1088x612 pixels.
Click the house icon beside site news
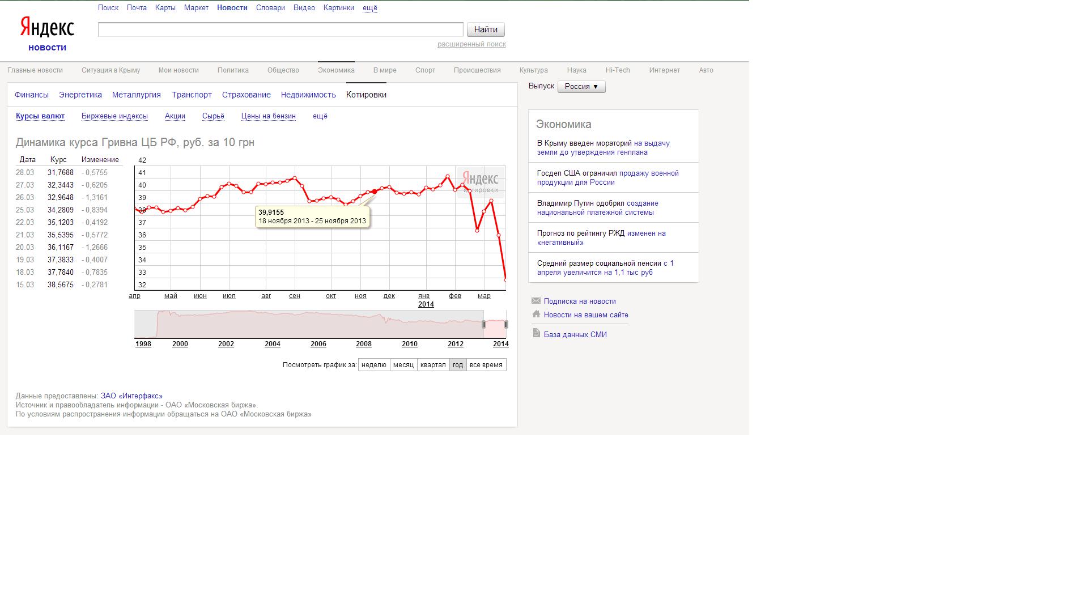[536, 314]
